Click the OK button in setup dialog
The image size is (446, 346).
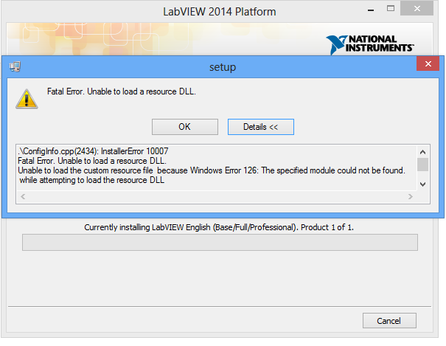[185, 127]
